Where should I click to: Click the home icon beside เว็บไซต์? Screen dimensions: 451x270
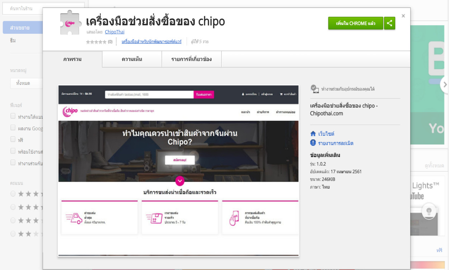click(x=313, y=134)
